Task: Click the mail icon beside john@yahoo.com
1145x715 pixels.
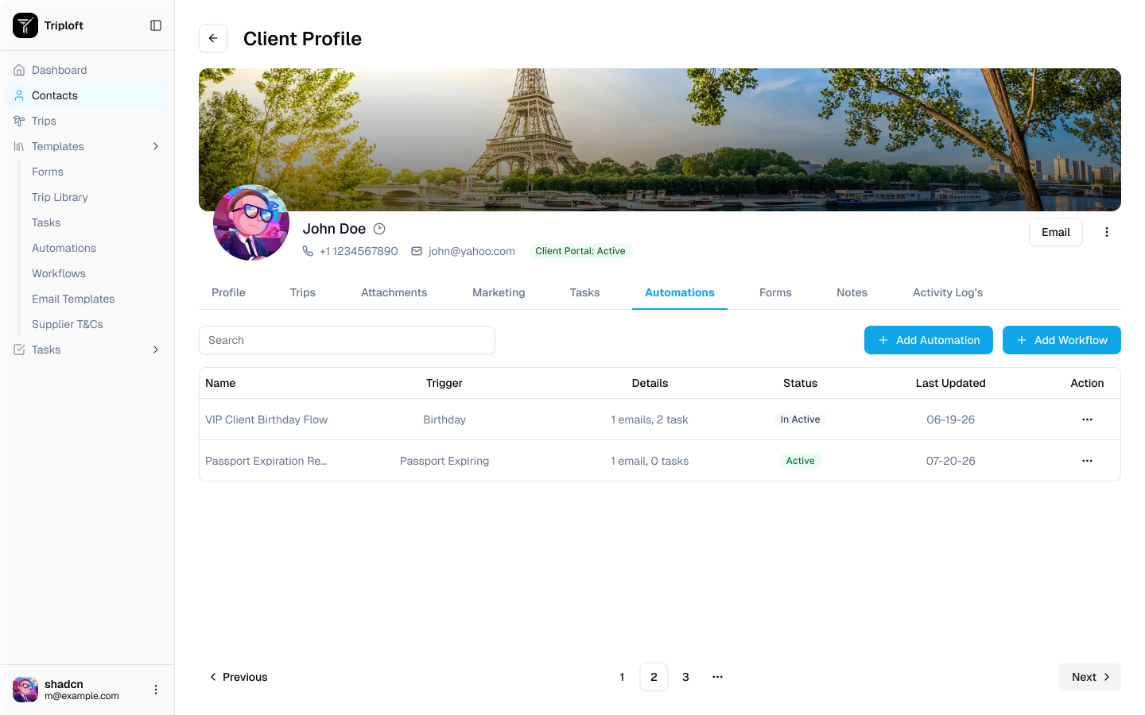Action: coord(417,251)
